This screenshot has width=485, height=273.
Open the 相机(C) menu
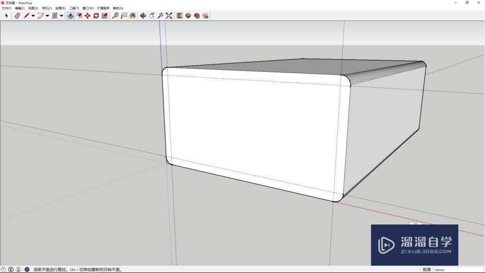tap(47, 8)
